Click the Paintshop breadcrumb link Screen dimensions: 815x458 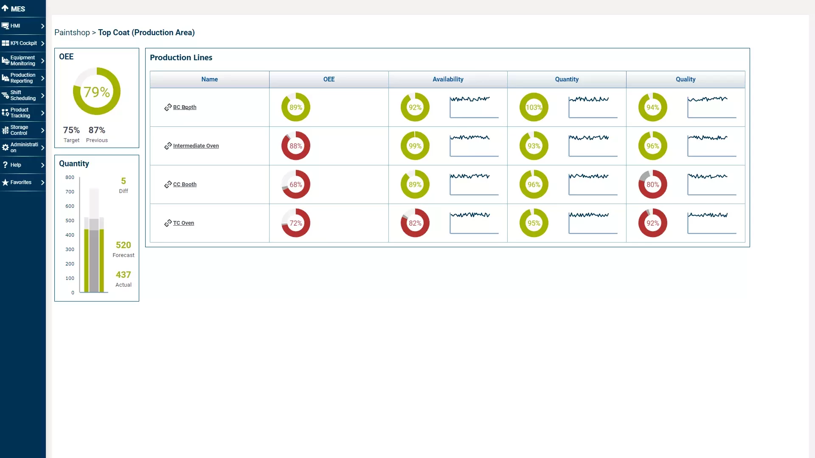tap(72, 33)
